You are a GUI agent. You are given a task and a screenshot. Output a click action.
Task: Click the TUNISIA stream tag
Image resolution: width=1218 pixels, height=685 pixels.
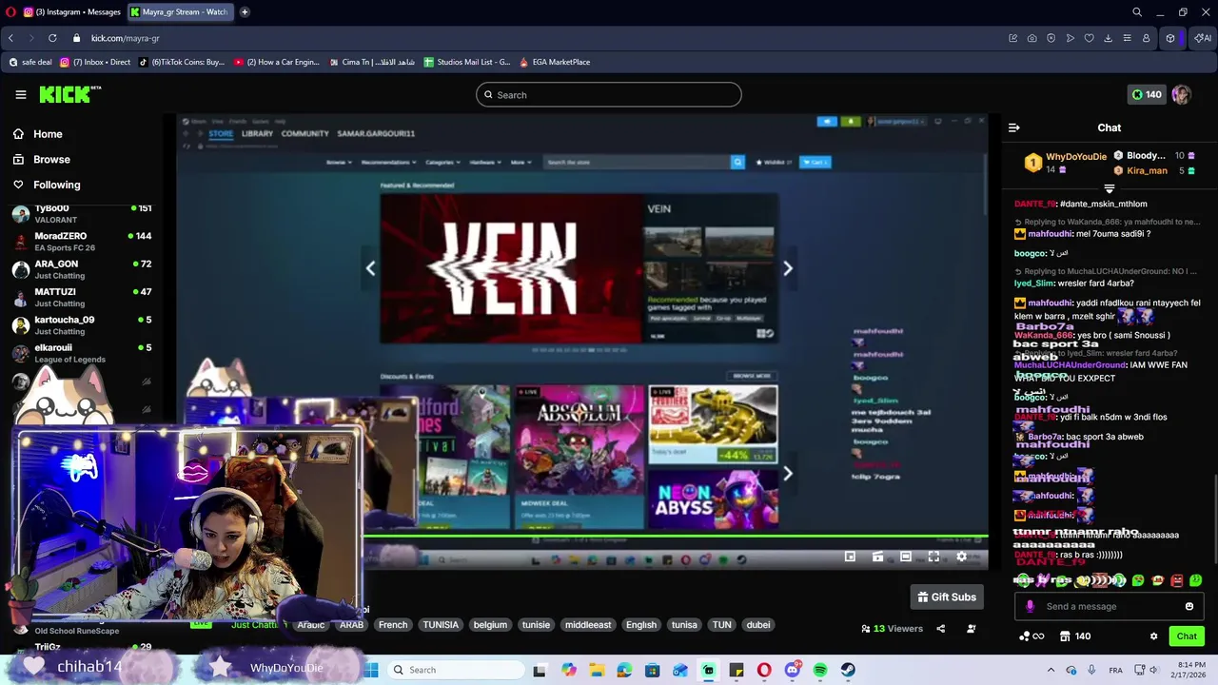point(441,625)
